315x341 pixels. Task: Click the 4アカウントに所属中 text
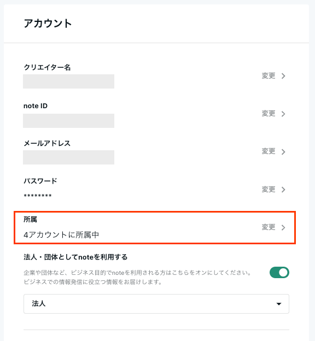pyautogui.click(x=61, y=235)
